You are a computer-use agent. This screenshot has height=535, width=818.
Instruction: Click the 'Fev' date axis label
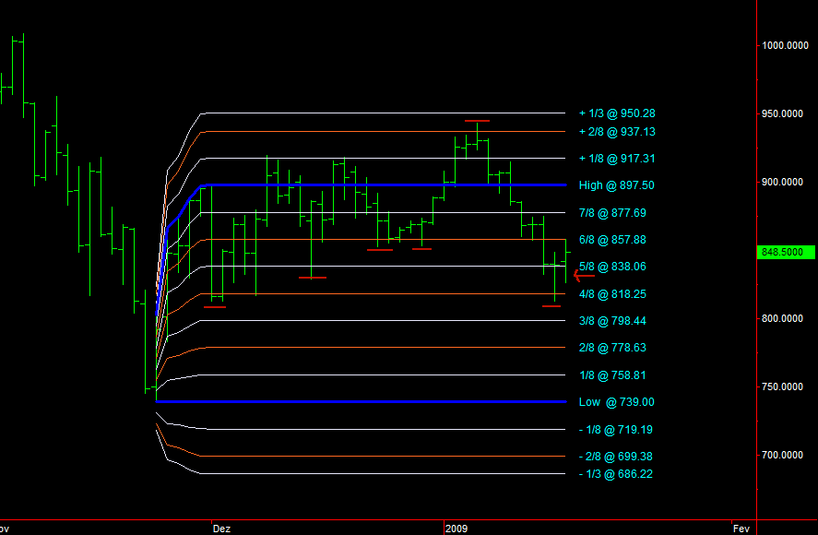point(741,529)
